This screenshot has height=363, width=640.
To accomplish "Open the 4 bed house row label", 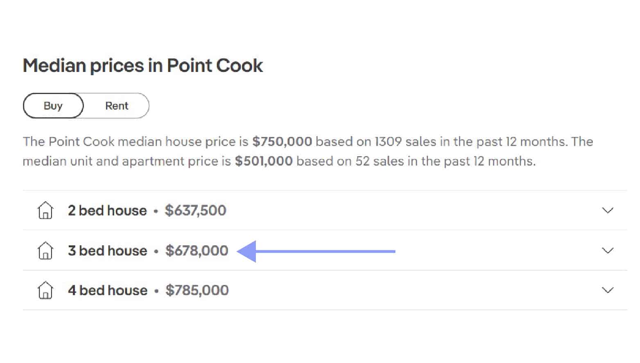I will pyautogui.click(x=108, y=290).
